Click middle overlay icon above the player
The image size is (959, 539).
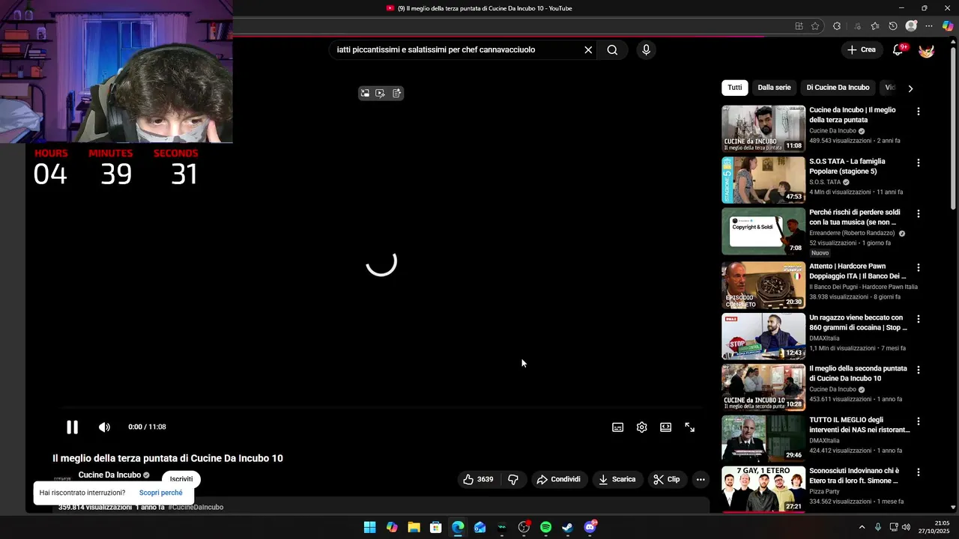[381, 94]
